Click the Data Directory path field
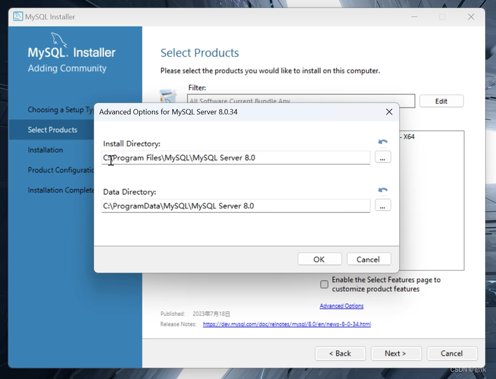Image resolution: width=496 pixels, height=379 pixels. (x=235, y=206)
